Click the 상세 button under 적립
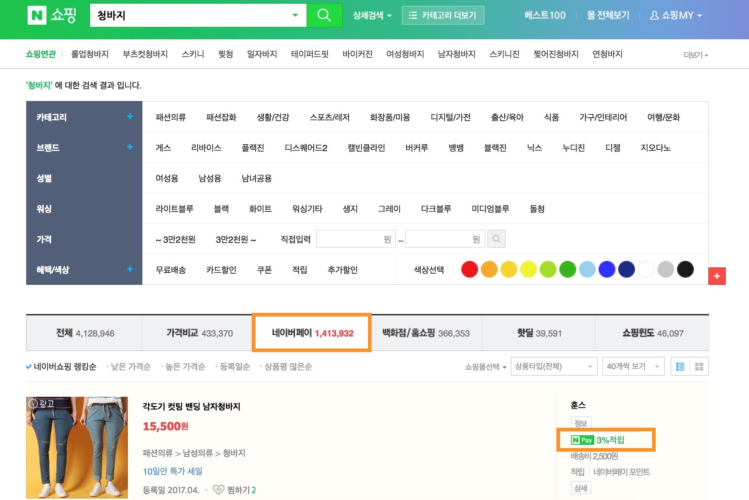The height and width of the screenshot is (500, 749). pyautogui.click(x=581, y=488)
